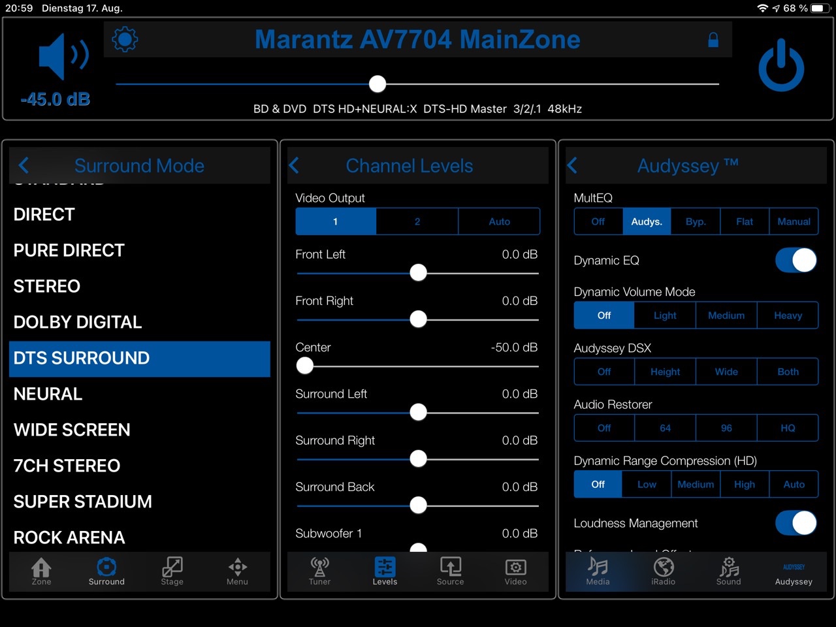The height and width of the screenshot is (627, 836).
Task: Set Audio Restorer to 64
Action: [665, 428]
